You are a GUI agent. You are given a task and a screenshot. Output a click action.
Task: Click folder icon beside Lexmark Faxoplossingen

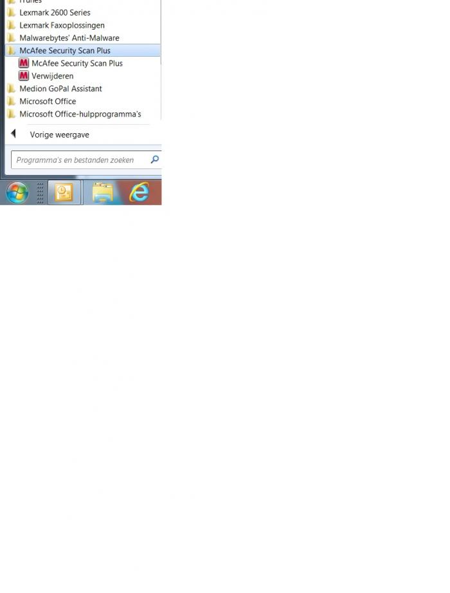(12, 25)
